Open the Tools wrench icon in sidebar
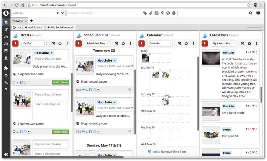 6,83
